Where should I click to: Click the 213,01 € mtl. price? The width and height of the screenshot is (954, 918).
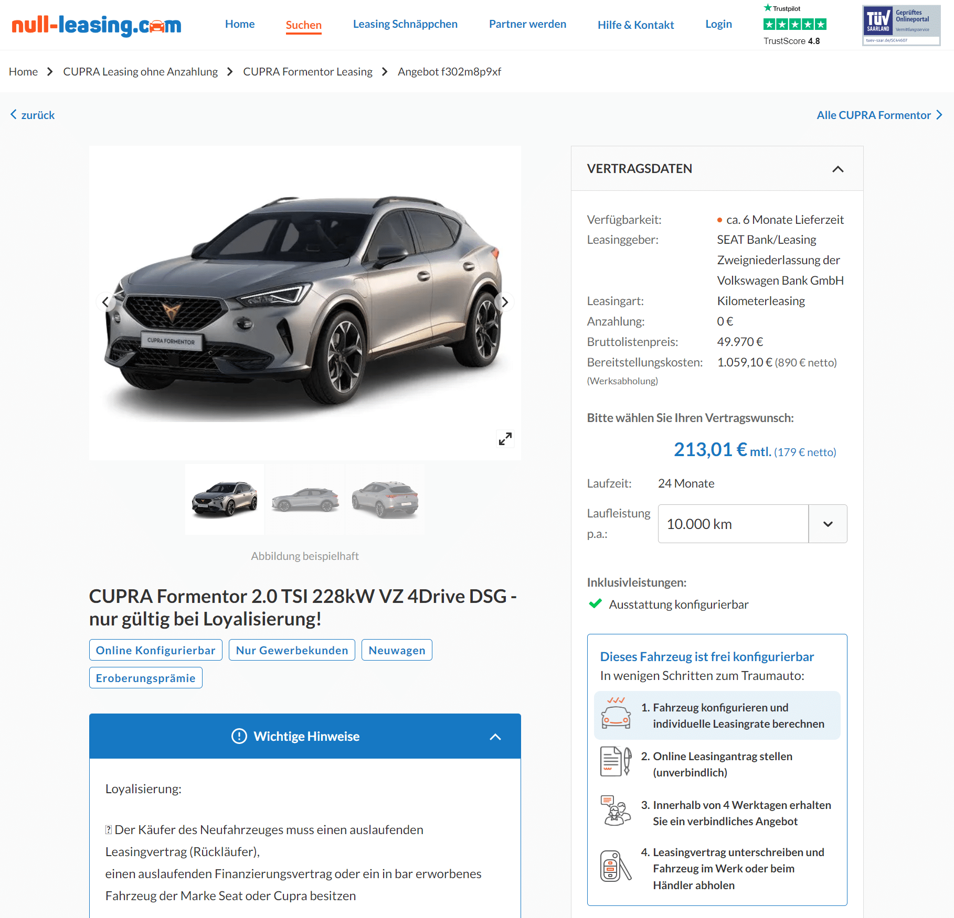click(x=722, y=450)
